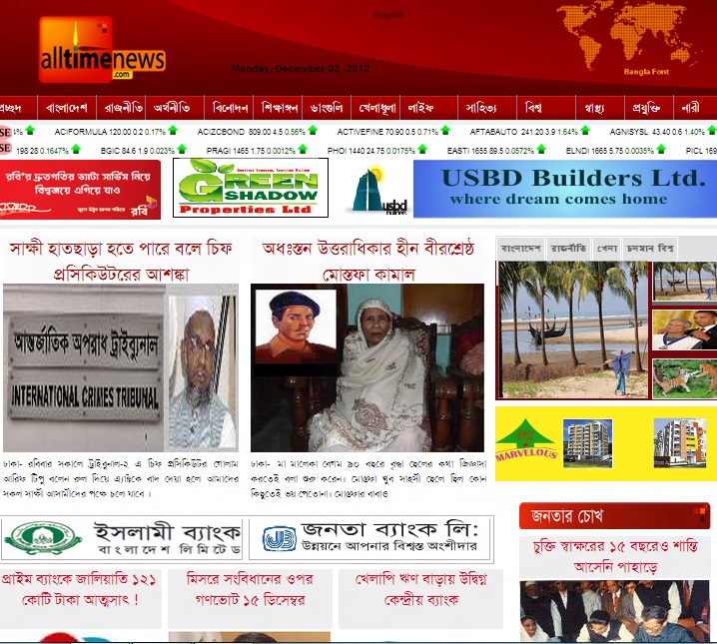Click the ইসলামী ব্যাংক banner
The height and width of the screenshot is (644, 717).
tap(121, 538)
